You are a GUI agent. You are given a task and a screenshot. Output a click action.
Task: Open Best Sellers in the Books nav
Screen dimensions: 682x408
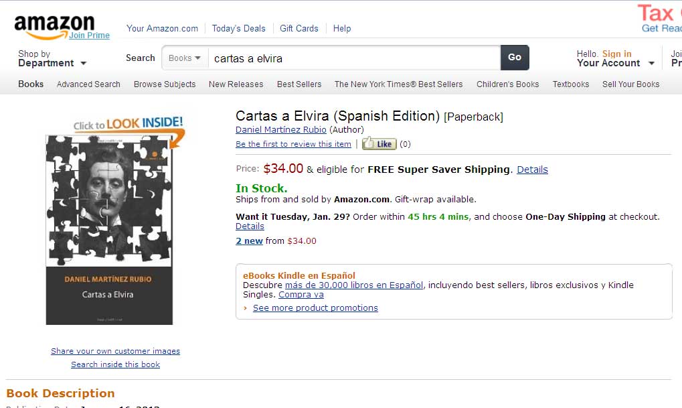coord(299,84)
